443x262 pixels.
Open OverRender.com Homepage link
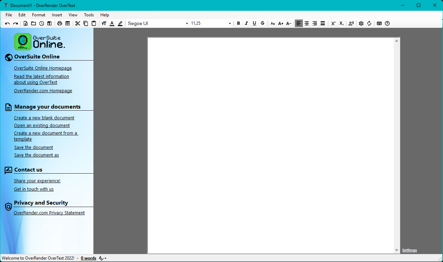click(43, 91)
